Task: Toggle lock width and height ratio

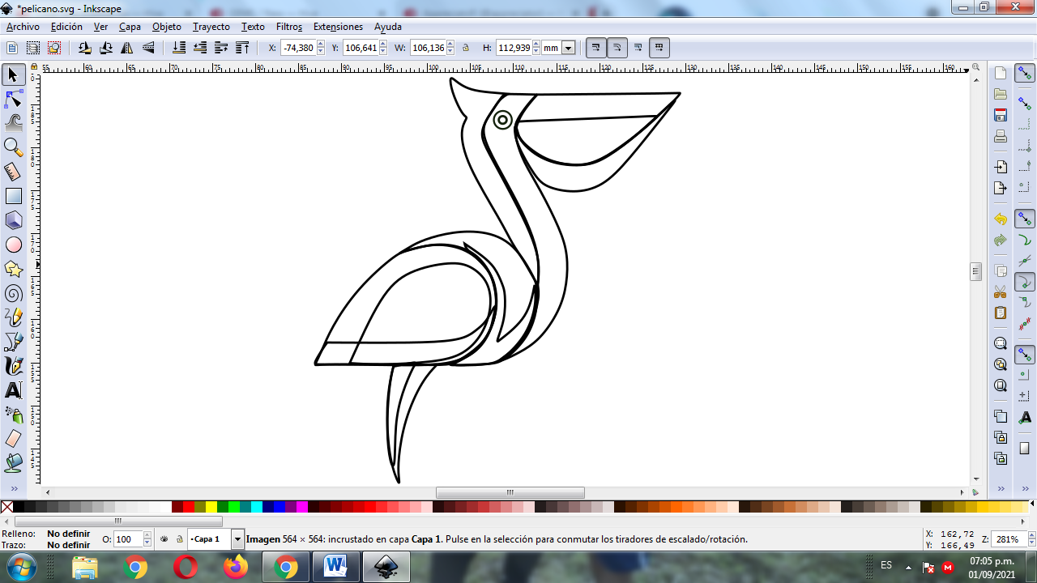Action: tap(466, 48)
